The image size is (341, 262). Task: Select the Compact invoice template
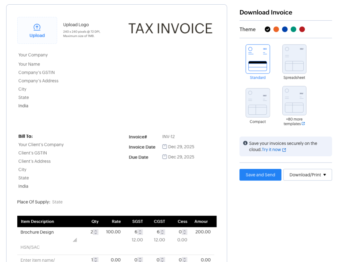coord(257,102)
